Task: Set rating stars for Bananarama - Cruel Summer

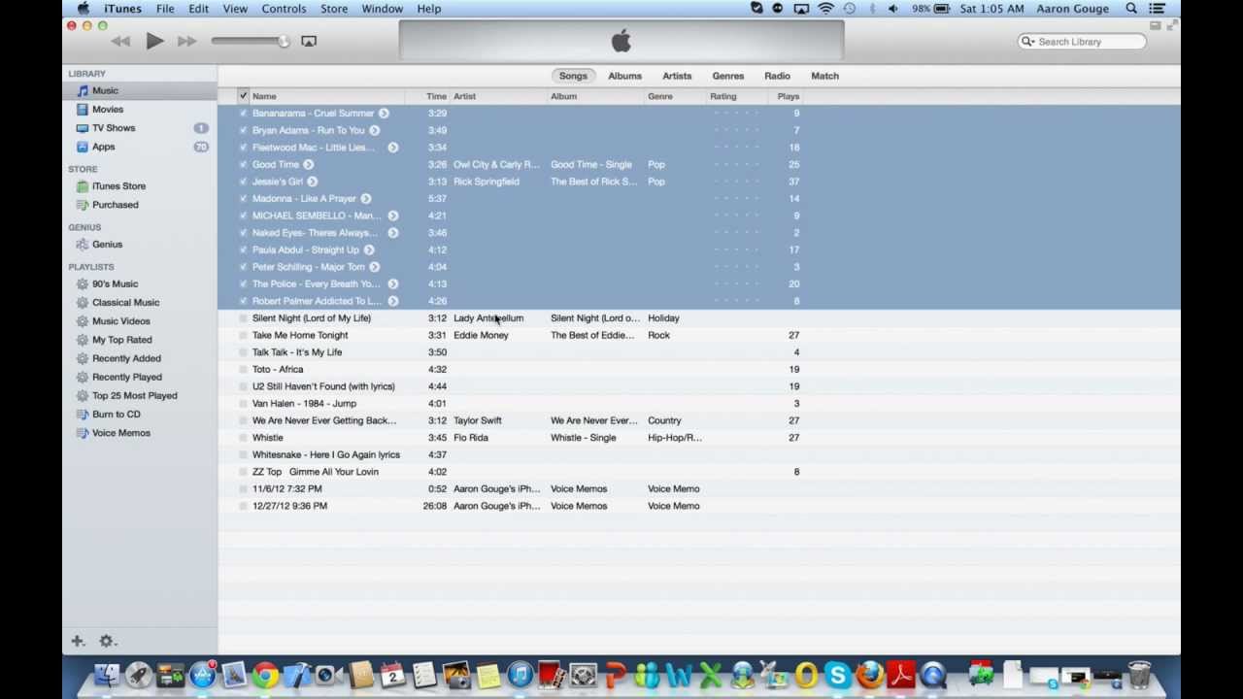Action: coord(736,113)
